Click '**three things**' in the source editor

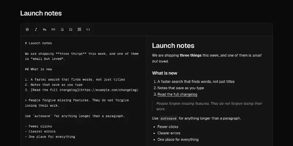[x=71, y=54]
